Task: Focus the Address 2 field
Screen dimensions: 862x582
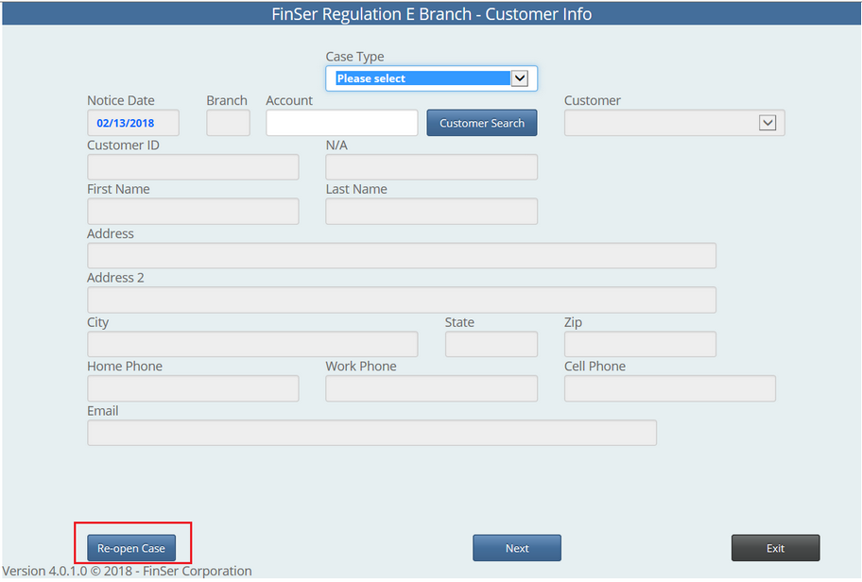Action: [x=401, y=300]
